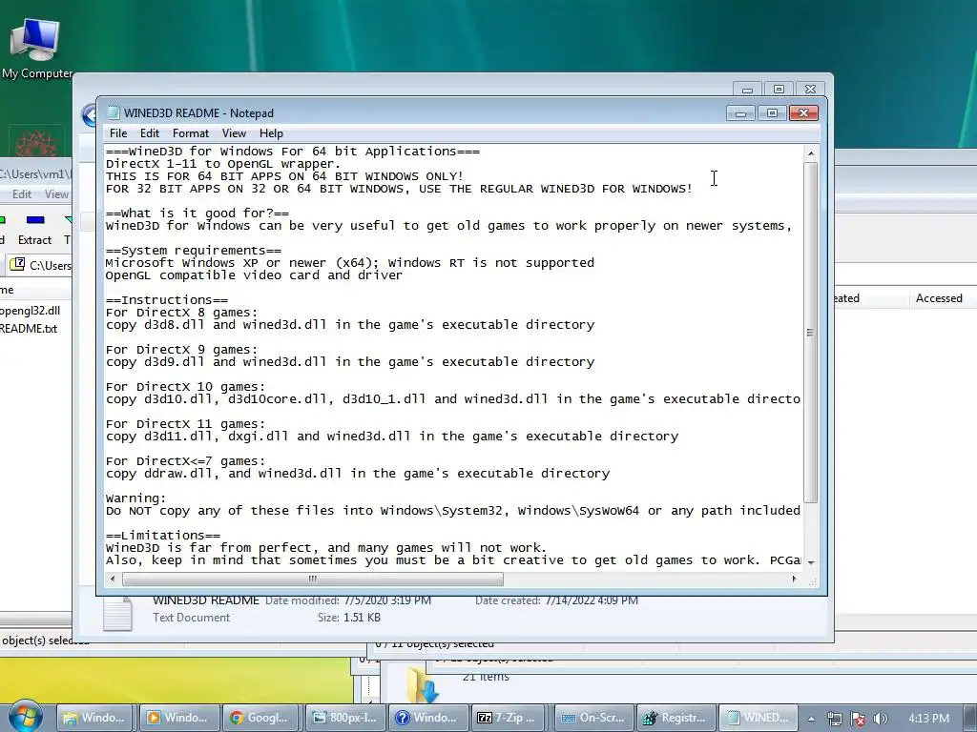Minimize the Notepad window
The image size is (977, 732).
tap(740, 113)
